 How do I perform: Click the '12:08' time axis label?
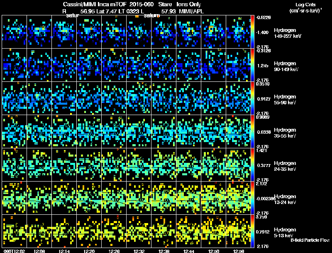tap(39, 251)
